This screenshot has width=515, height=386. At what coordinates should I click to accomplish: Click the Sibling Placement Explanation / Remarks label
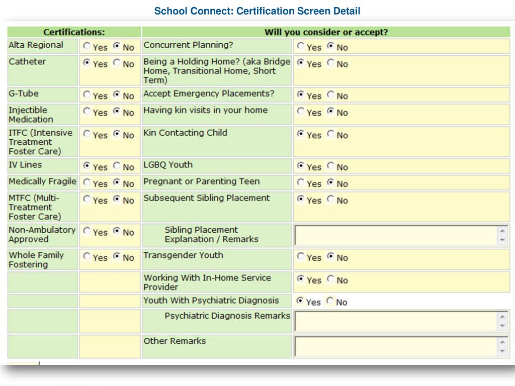(x=212, y=234)
